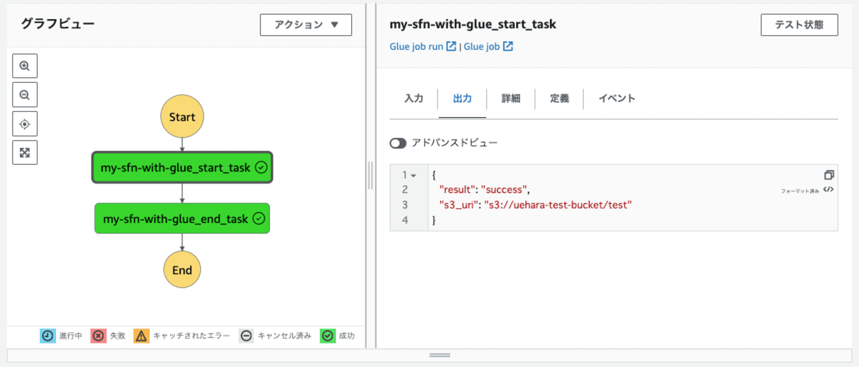Click the "s3://uehara-test-bucket/test" value
Image resolution: width=859 pixels, height=367 pixels.
(558, 205)
